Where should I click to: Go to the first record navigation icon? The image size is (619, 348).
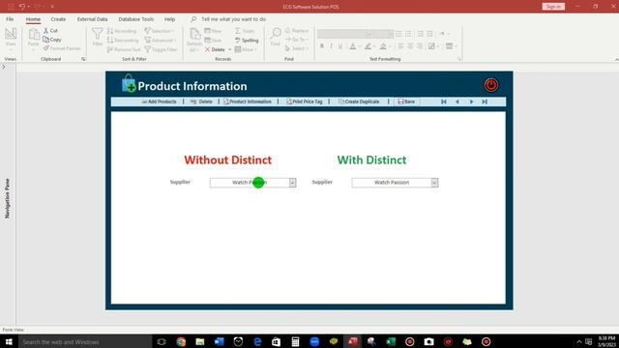coord(444,101)
